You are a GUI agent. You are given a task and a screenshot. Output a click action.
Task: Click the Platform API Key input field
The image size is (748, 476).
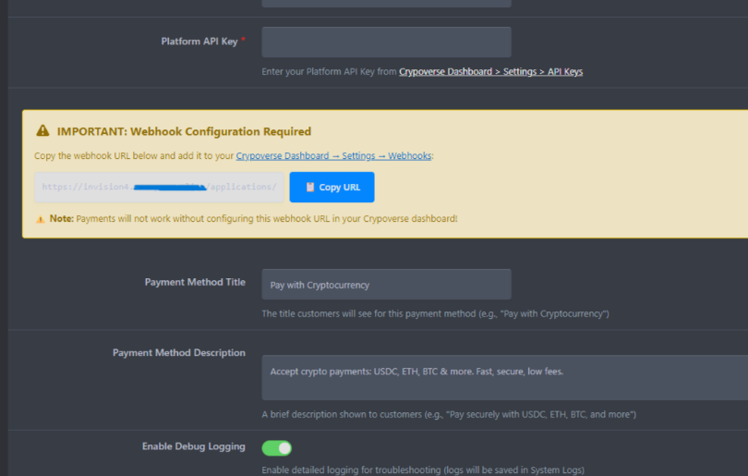(386, 42)
